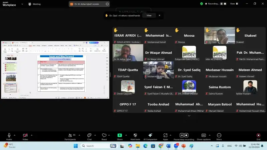Click View on raised hands notification
The image size is (267, 150).
pos(149,15)
